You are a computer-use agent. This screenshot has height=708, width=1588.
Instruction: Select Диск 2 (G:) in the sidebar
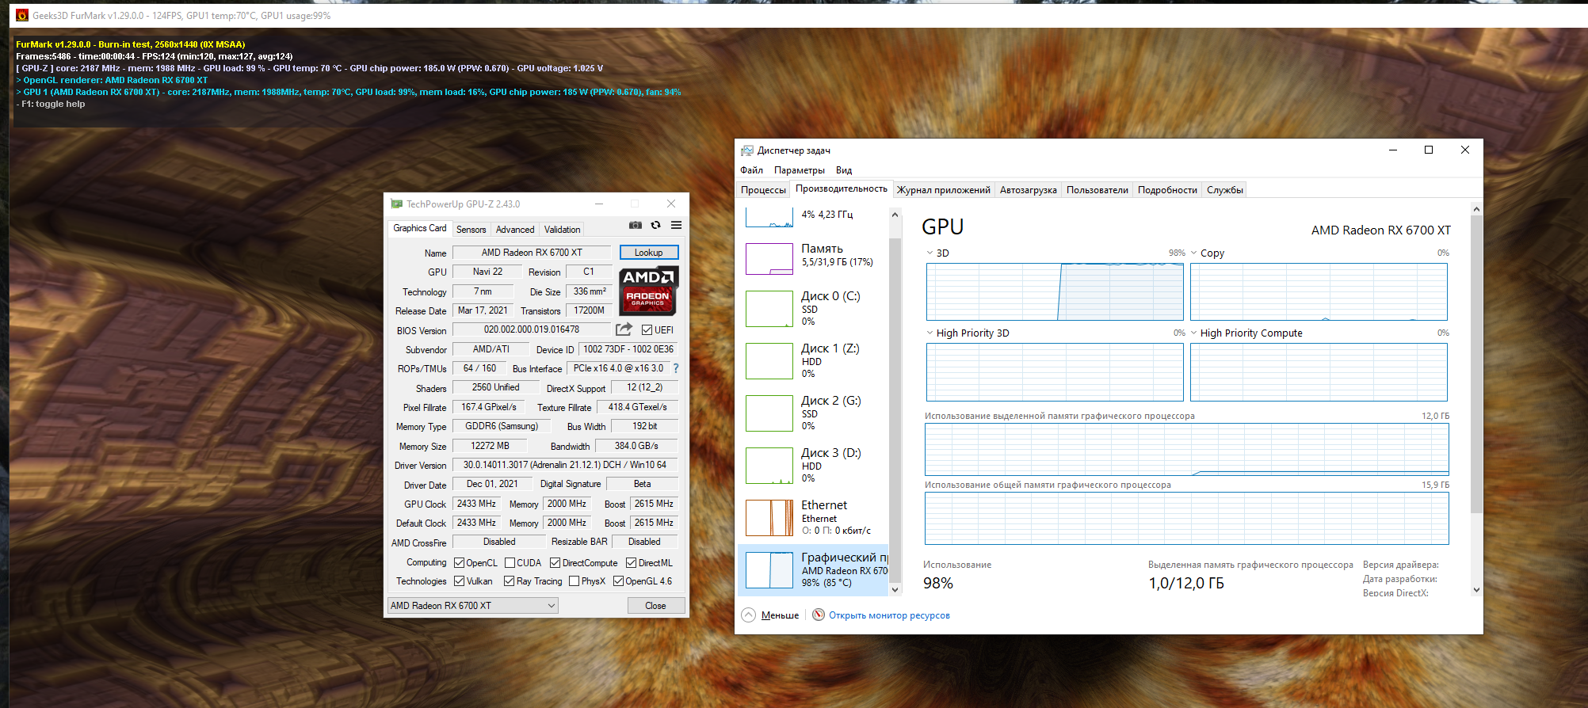814,413
